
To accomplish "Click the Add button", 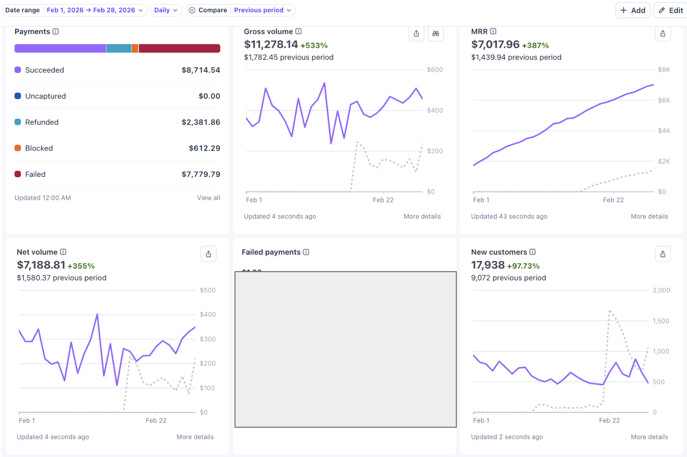I will (632, 10).
